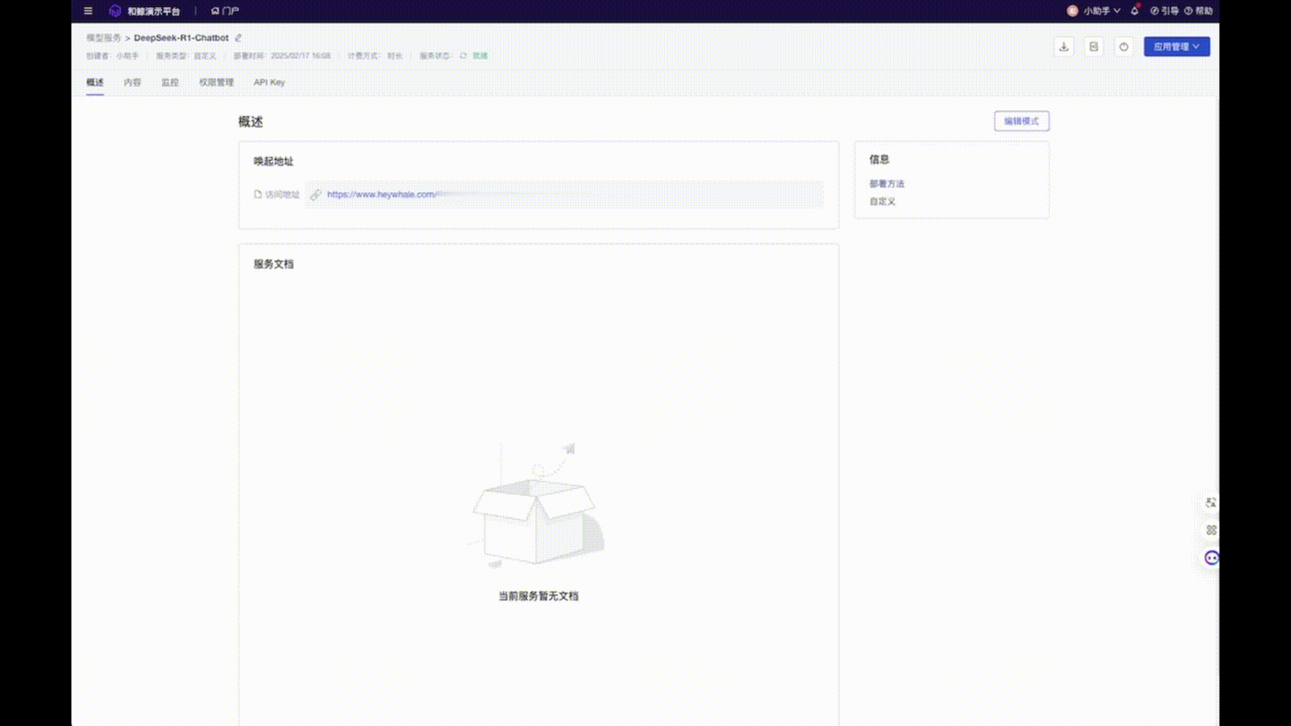This screenshot has width=1291, height=726.
Task: Click the 访问地址 label
Action: [x=282, y=194]
